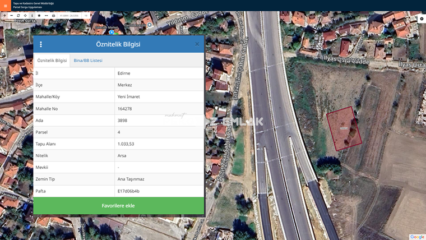Click the 'Ana Taşınmaz' value
The height and width of the screenshot is (240, 426).
pyautogui.click(x=131, y=179)
